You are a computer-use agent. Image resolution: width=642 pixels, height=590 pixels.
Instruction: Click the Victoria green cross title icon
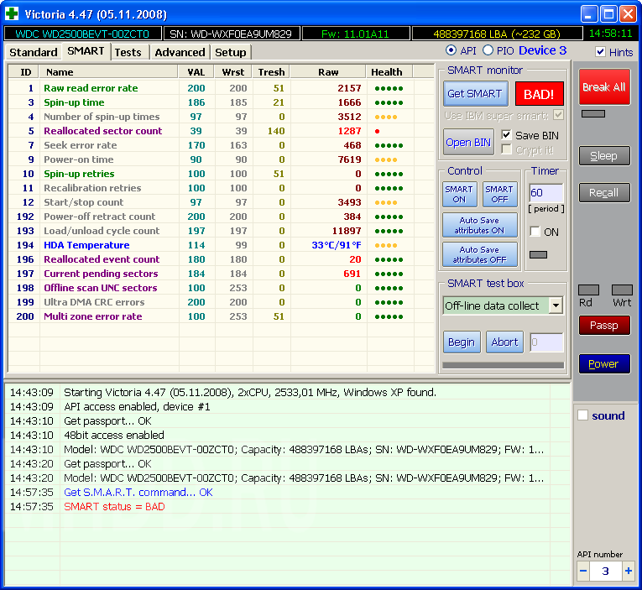[x=13, y=13]
